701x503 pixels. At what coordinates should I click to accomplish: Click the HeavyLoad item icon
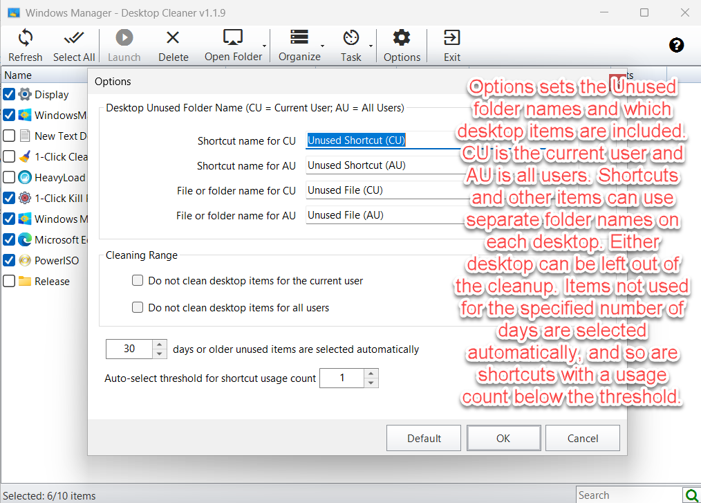point(25,177)
